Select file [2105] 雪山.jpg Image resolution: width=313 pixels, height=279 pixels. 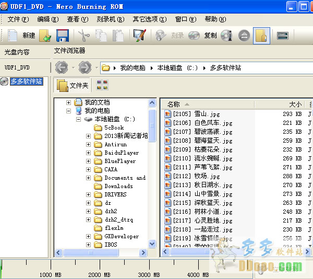click(x=196, y=114)
